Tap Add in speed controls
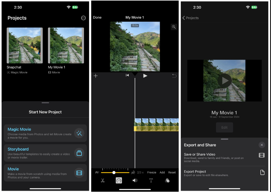Screen dimensions: 271x192 162,173
